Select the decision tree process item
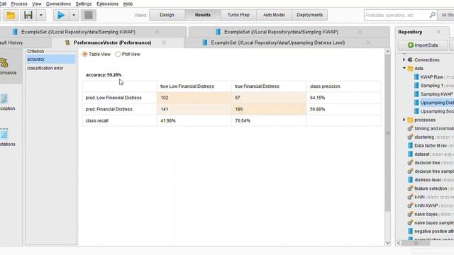The height and width of the screenshot is (255, 454). pyautogui.click(x=427, y=163)
